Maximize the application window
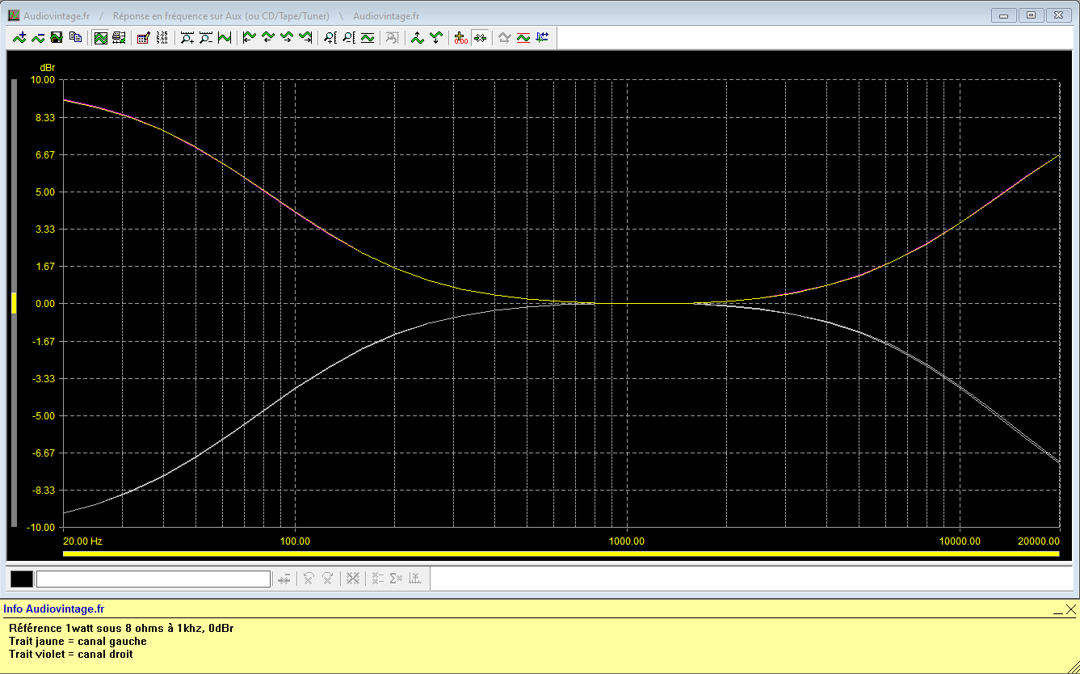The width and height of the screenshot is (1080, 674). click(1031, 15)
